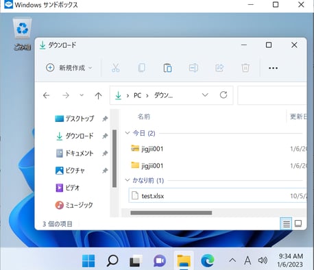Click the Rename icon in toolbar
The height and width of the screenshot is (270, 314).
click(193, 68)
